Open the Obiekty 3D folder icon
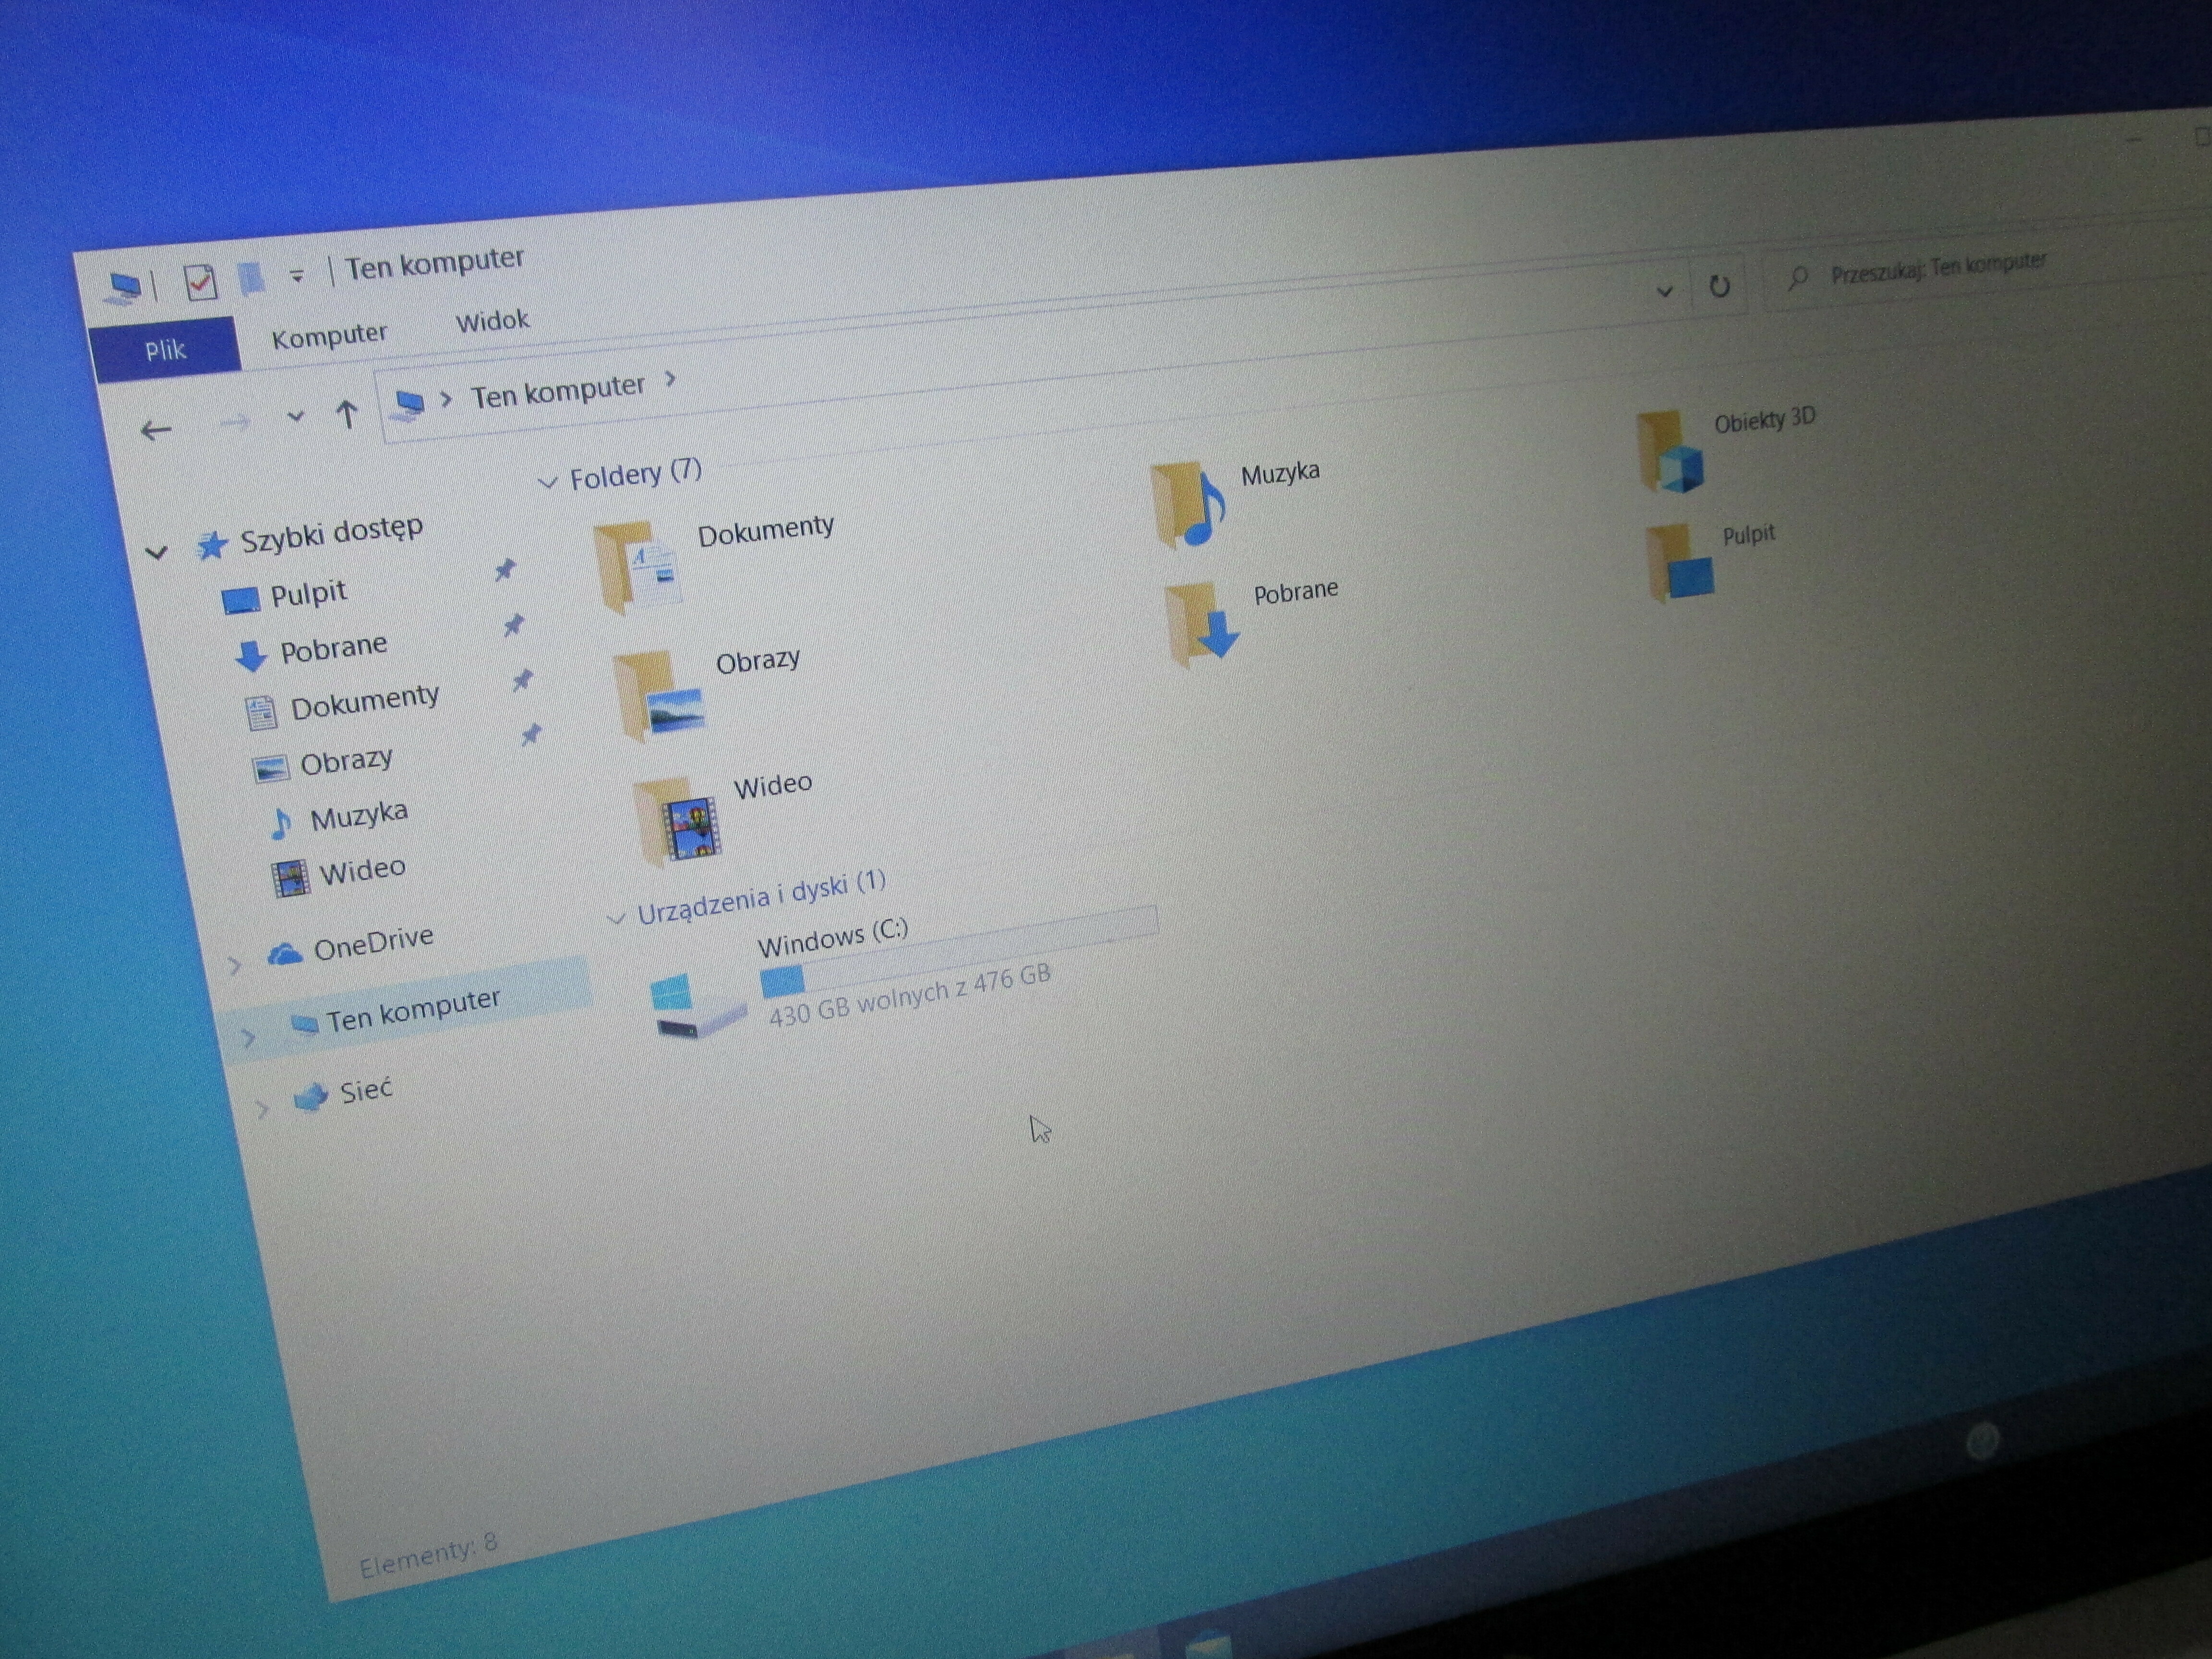This screenshot has width=2212, height=1659. pyautogui.click(x=1670, y=452)
